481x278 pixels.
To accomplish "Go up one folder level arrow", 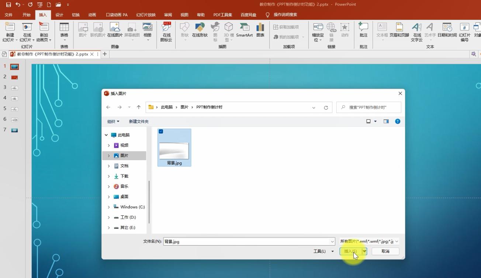I will (x=139, y=107).
